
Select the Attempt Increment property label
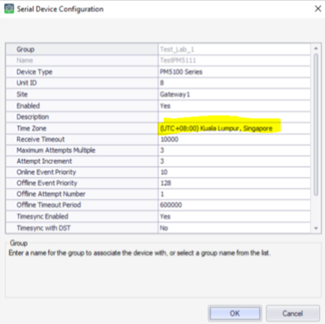point(44,161)
